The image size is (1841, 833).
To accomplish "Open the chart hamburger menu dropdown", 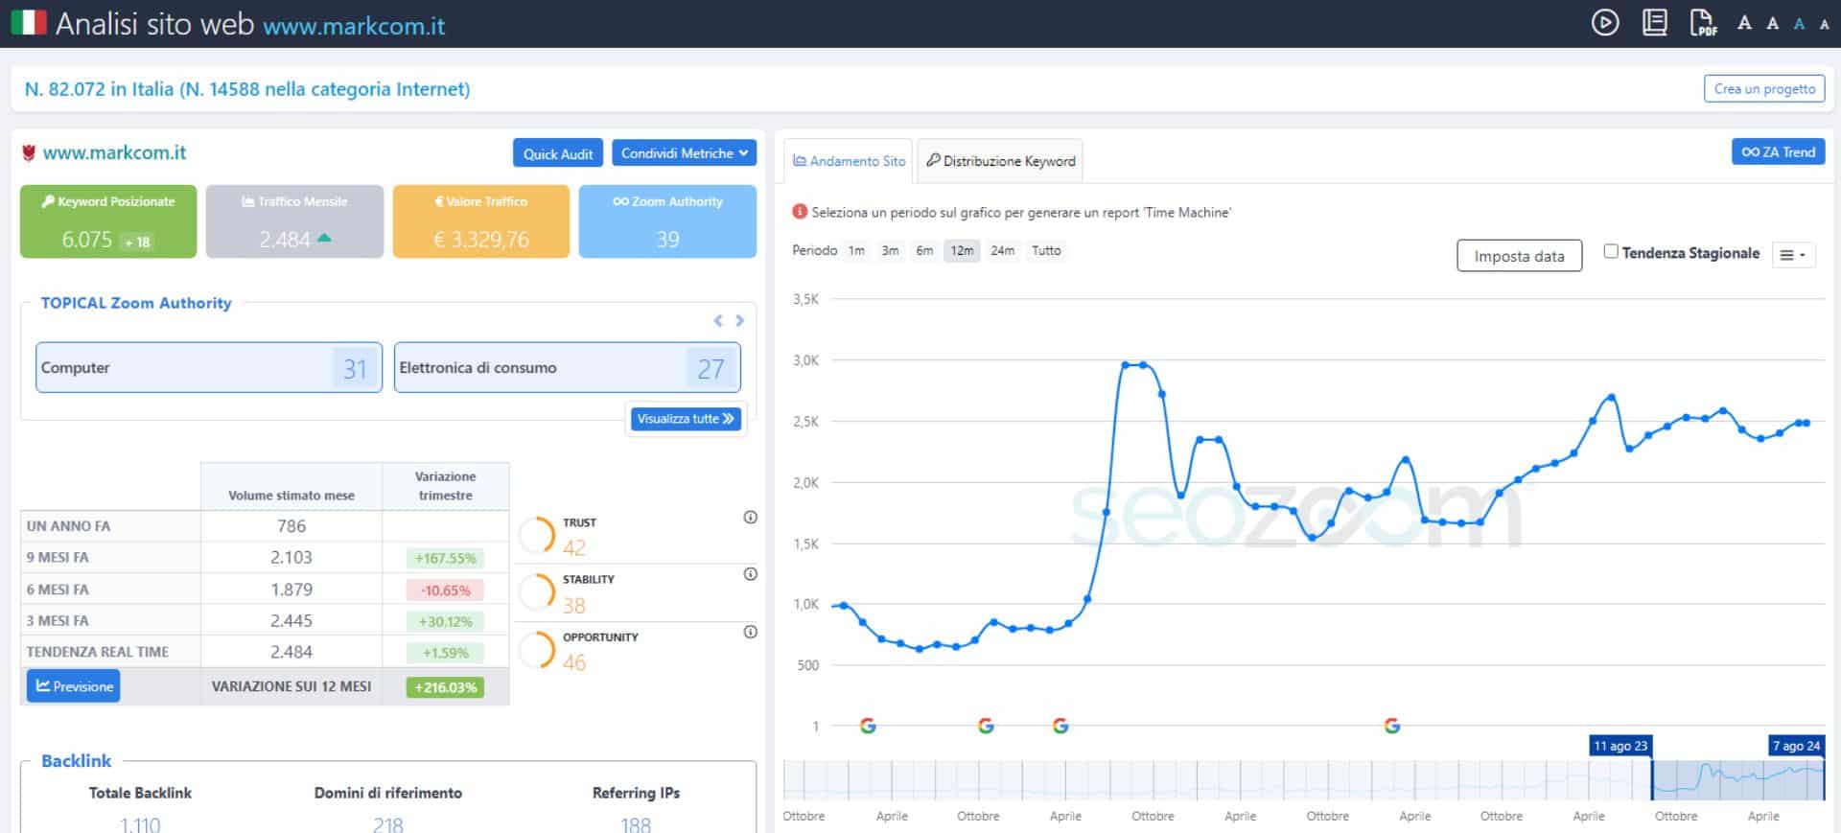I will 1792,255.
